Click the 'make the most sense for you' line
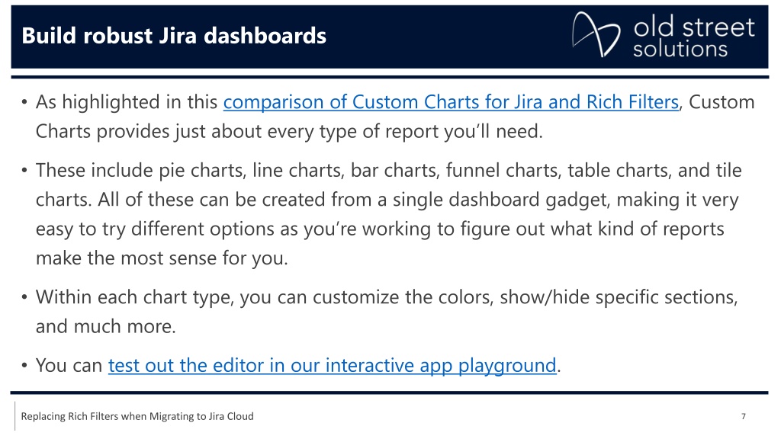Screen dimensions: 781x439 [x=162, y=258]
